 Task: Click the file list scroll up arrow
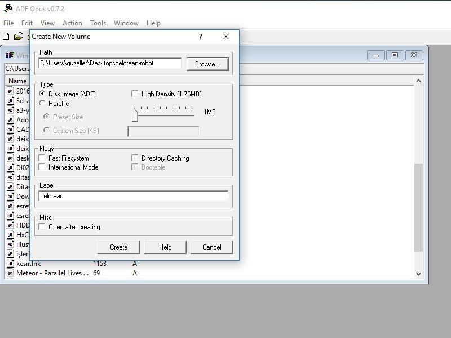coord(418,81)
